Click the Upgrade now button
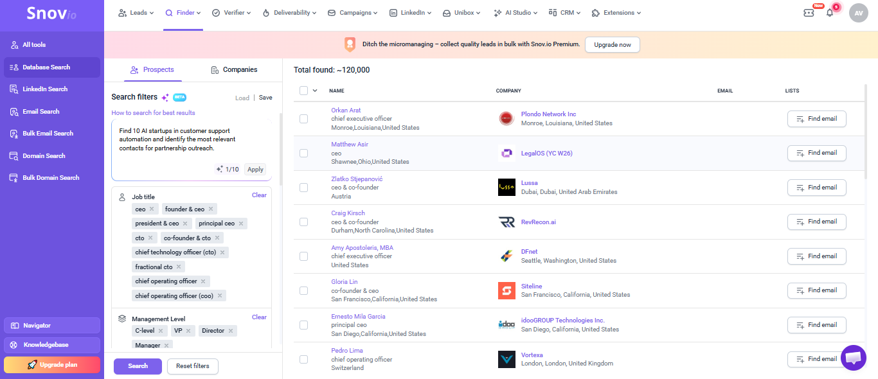The image size is (878, 379). (613, 45)
